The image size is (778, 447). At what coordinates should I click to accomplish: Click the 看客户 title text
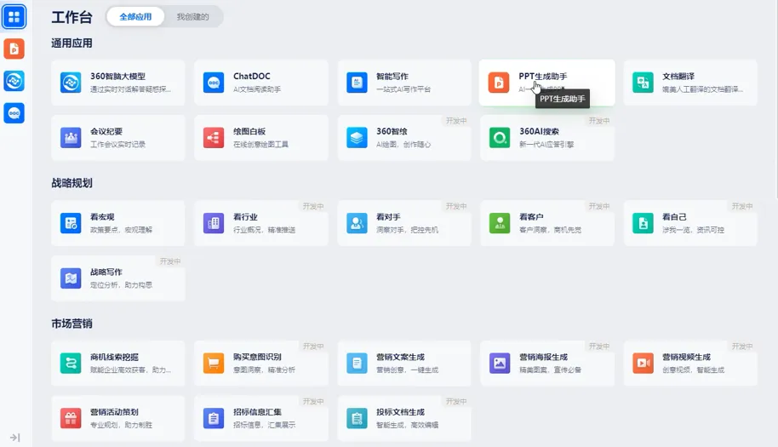(531, 217)
